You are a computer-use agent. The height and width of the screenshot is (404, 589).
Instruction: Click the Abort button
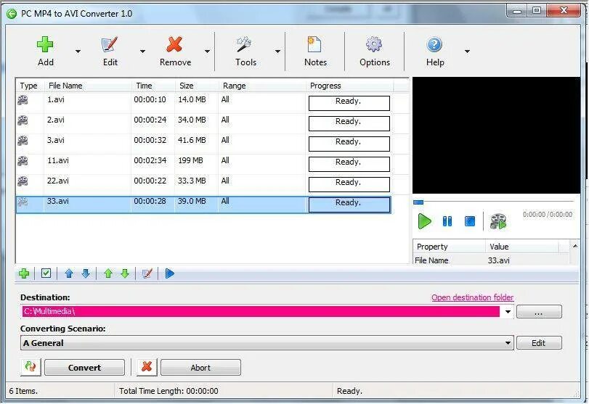tap(200, 368)
